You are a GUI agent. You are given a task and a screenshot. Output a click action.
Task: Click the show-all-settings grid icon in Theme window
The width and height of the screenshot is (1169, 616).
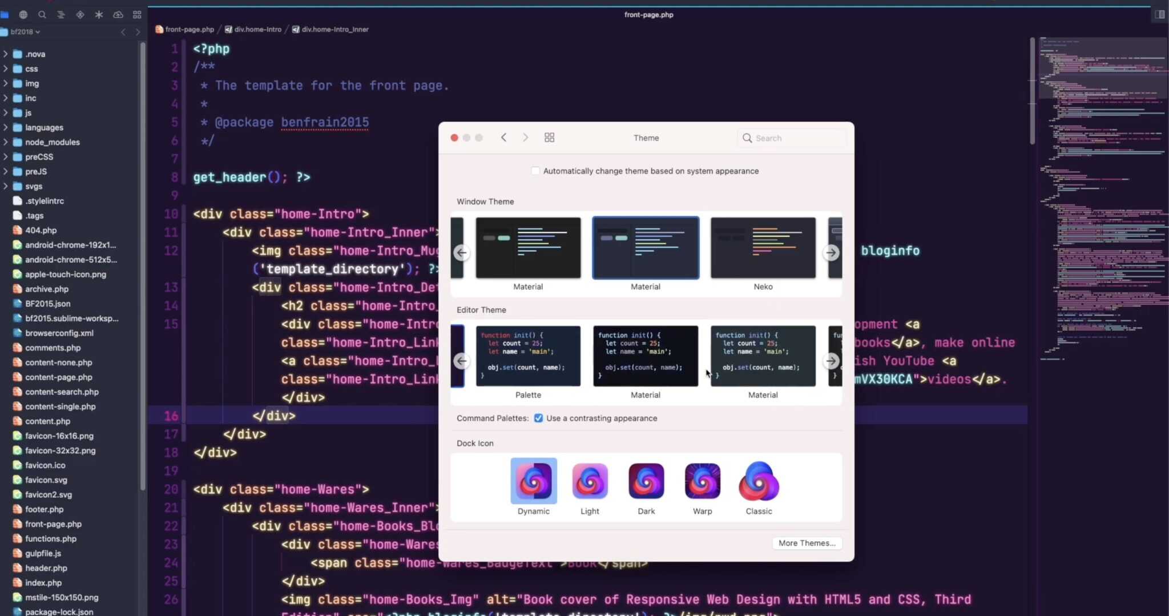(549, 137)
